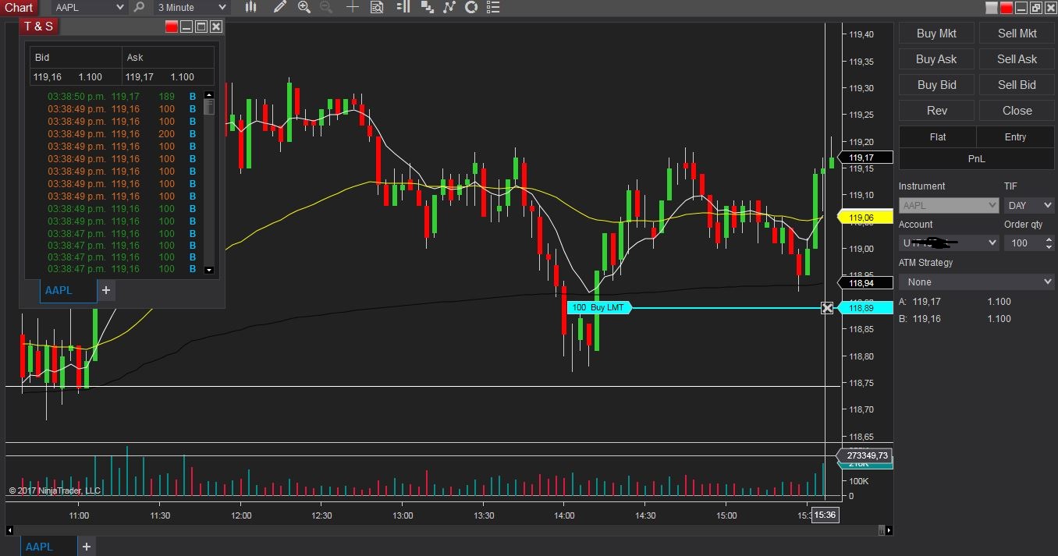
Task: Open the drawing tools pencil menu
Action: click(280, 8)
